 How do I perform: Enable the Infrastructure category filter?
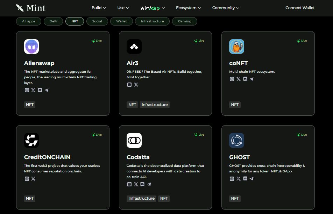[152, 21]
